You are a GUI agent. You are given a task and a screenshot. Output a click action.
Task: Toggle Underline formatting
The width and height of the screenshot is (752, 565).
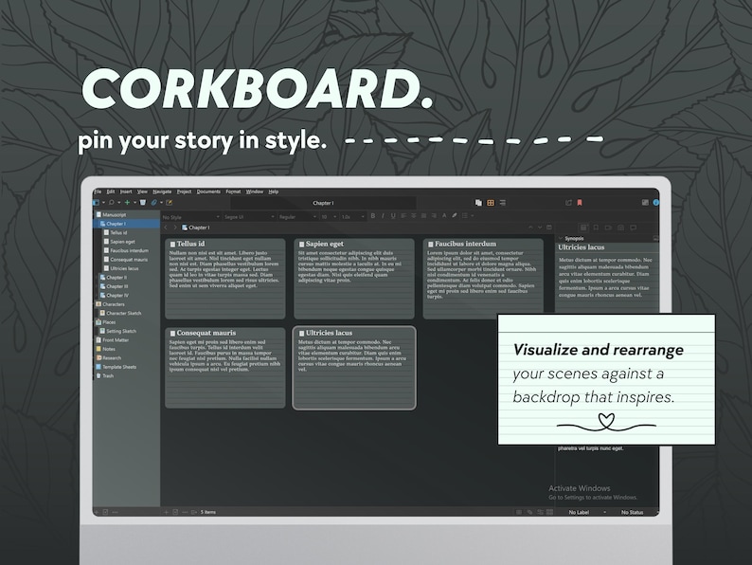[x=393, y=216]
